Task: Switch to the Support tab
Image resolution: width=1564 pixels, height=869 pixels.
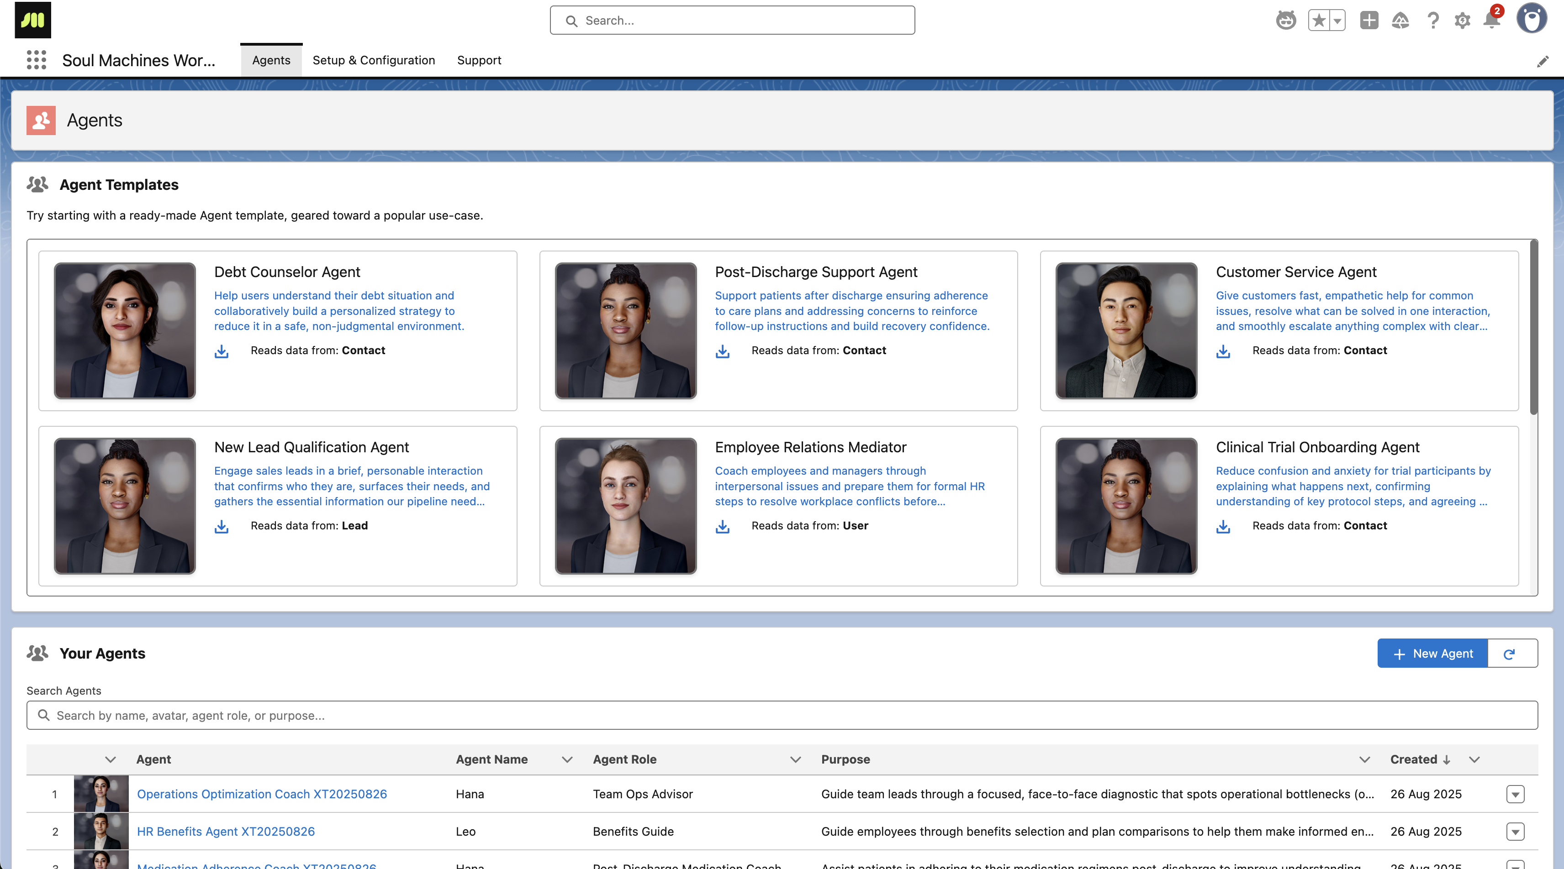Action: click(479, 60)
